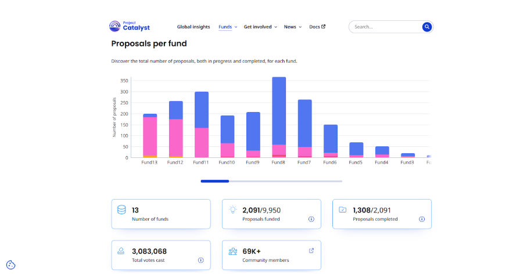This screenshot has width=527, height=274.
Task: Expand the News dropdown chevron
Action: 300,27
